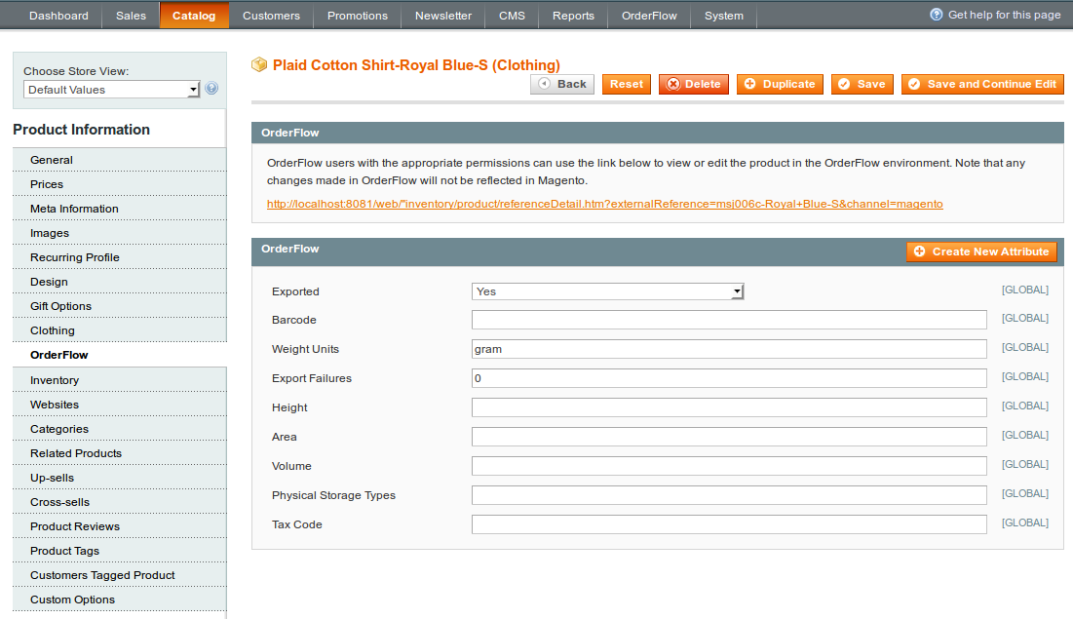Image resolution: width=1073 pixels, height=619 pixels.
Task: Click inside the Barcode field
Action: tap(728, 320)
